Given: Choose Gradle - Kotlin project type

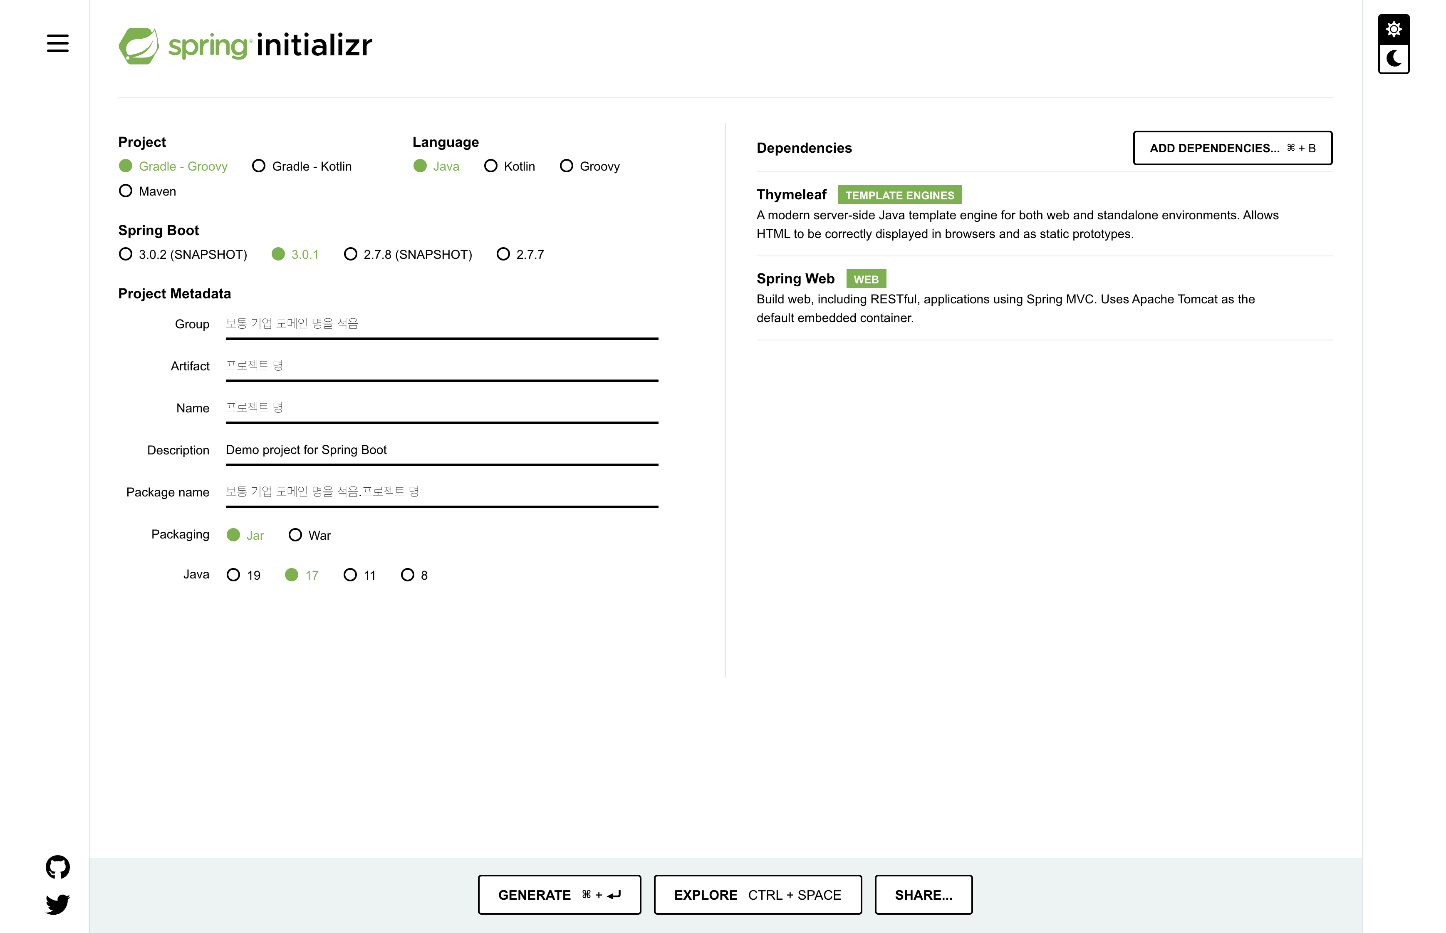Looking at the screenshot, I should point(259,166).
